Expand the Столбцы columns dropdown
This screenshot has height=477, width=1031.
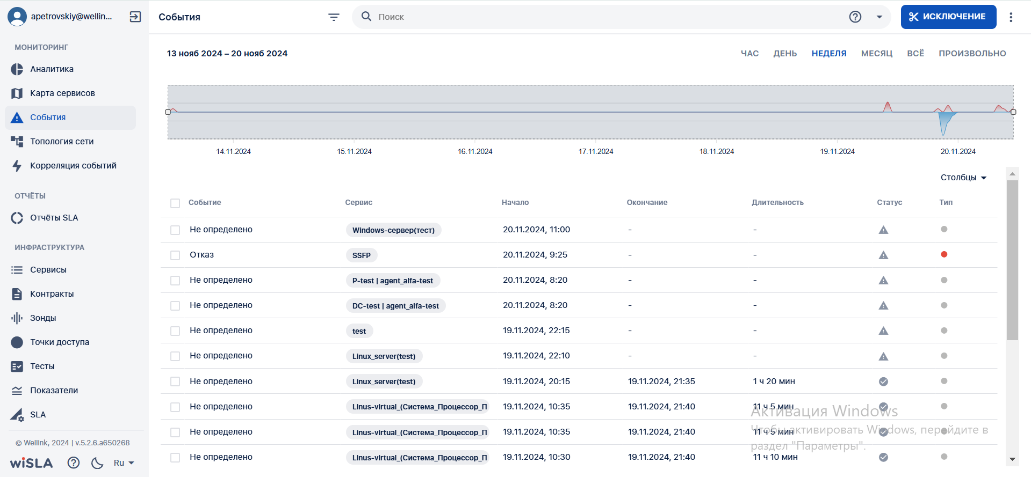[x=963, y=178]
